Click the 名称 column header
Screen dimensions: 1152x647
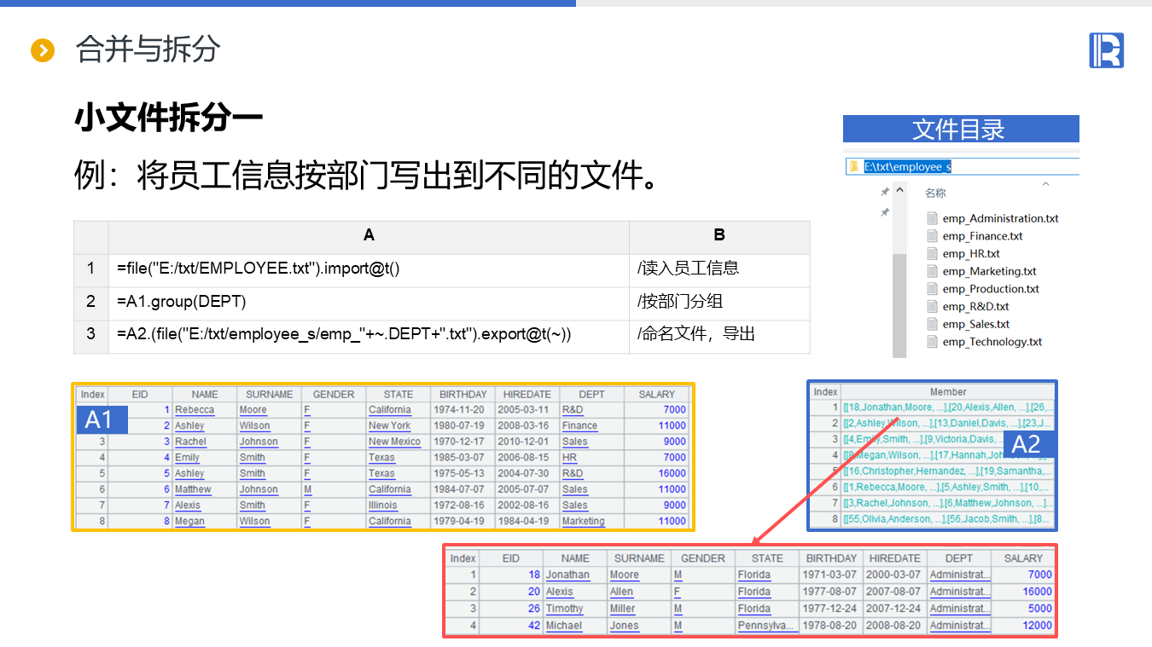coord(936,194)
